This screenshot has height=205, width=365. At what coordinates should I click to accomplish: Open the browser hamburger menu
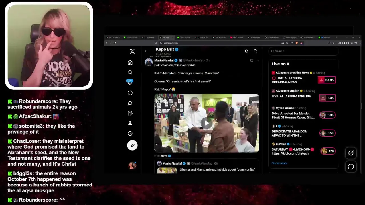tap(360, 43)
